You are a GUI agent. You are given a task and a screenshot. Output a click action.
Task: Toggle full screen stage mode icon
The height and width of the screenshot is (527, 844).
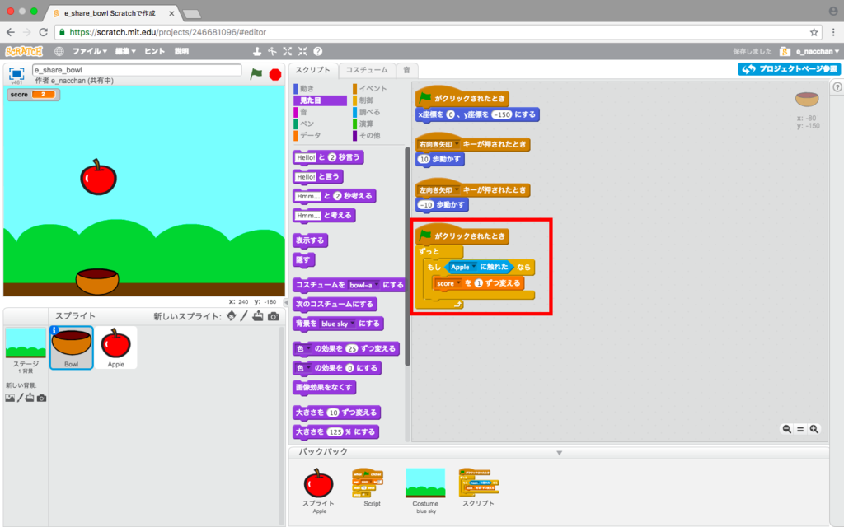16,73
